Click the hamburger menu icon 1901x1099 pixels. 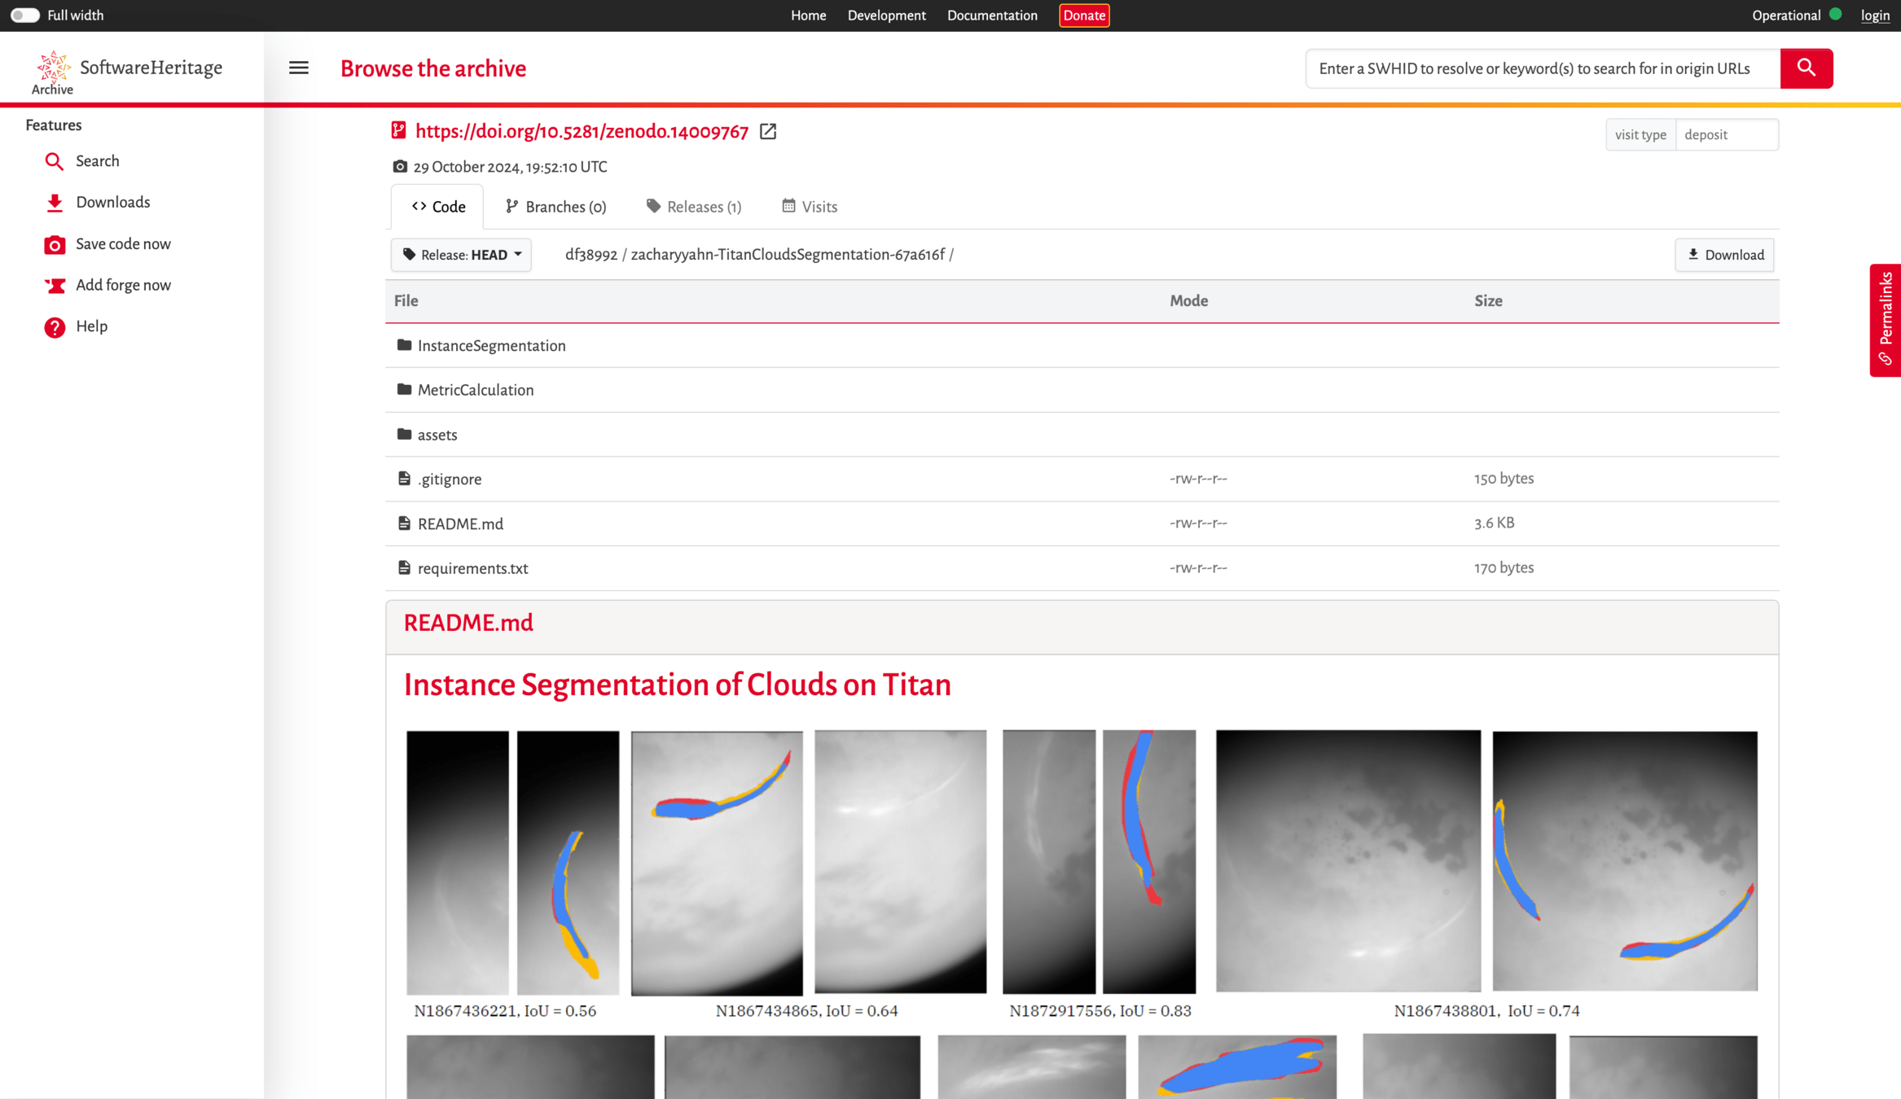(x=299, y=68)
